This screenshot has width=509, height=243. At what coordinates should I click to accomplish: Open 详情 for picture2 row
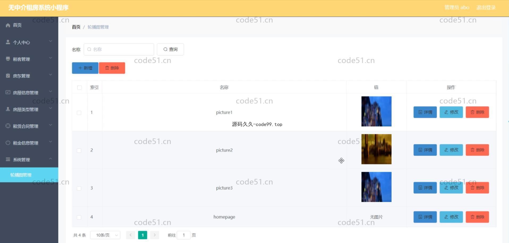click(425, 150)
